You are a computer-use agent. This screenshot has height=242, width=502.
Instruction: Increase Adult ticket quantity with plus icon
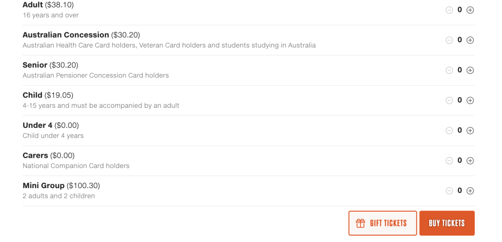(x=470, y=10)
